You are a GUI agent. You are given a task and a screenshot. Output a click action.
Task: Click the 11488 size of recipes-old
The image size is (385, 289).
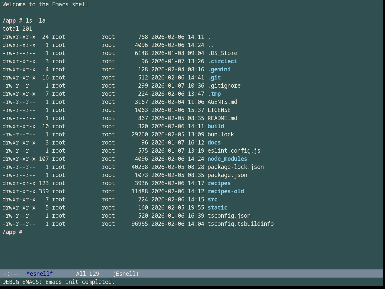point(140,191)
